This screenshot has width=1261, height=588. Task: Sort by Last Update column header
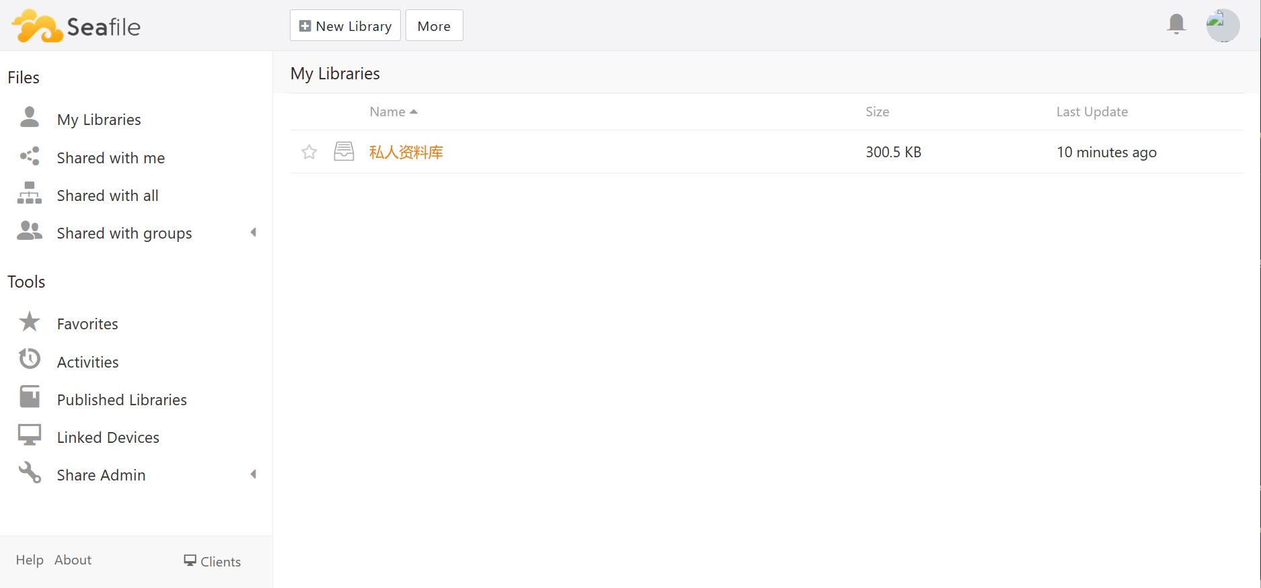point(1092,112)
